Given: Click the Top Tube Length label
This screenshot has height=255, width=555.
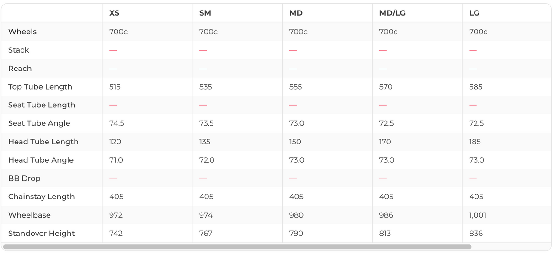Looking at the screenshot, I should [x=40, y=87].
